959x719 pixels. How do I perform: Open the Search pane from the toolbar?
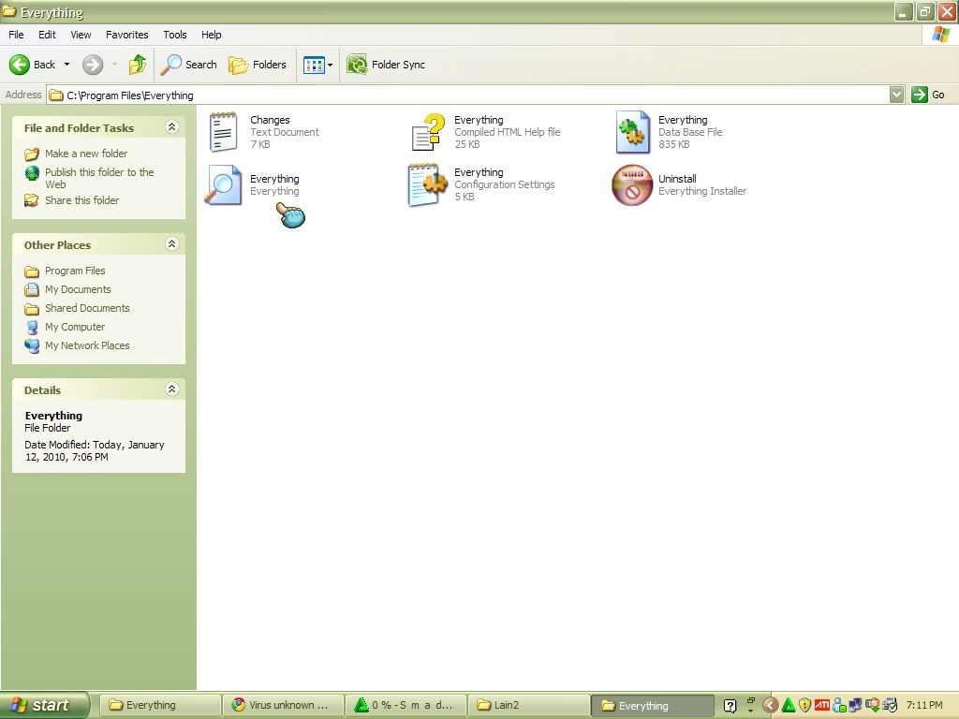(188, 65)
